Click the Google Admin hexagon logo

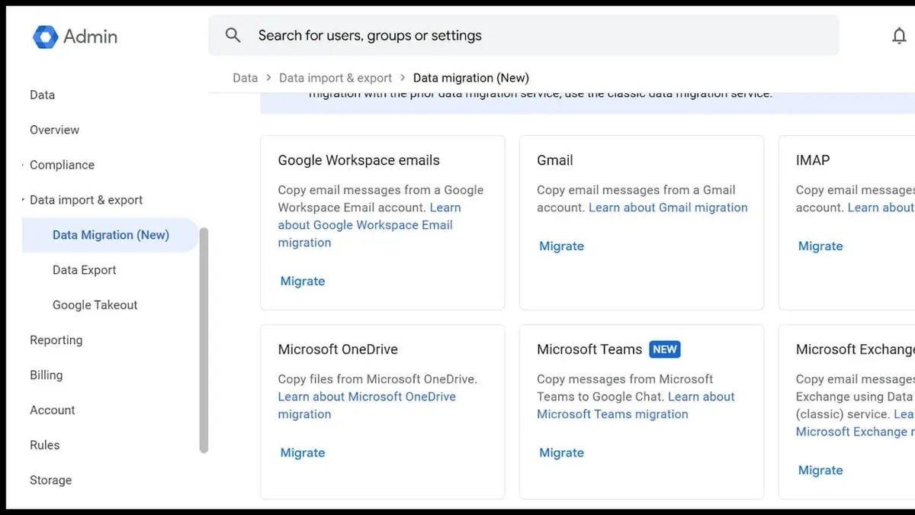tap(45, 37)
